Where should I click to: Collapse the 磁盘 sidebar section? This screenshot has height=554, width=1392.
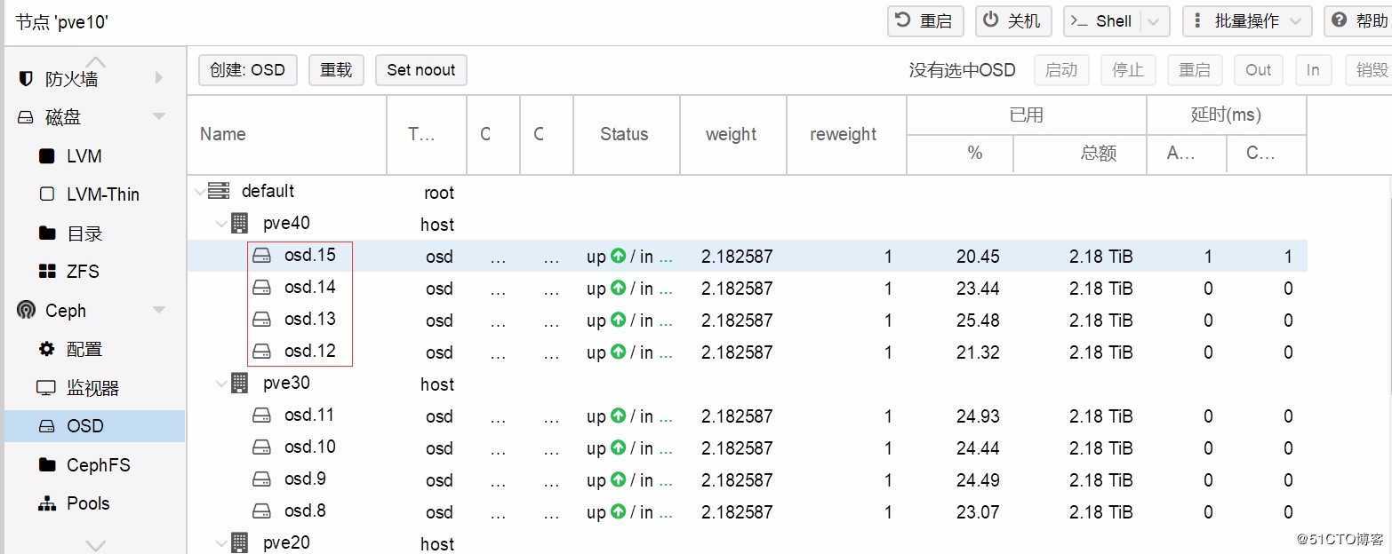159,117
